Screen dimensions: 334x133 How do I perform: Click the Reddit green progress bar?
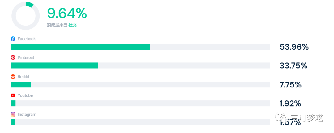click(x=20, y=84)
